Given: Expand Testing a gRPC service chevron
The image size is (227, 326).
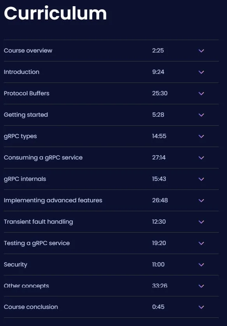Looking at the screenshot, I should click(x=201, y=244).
